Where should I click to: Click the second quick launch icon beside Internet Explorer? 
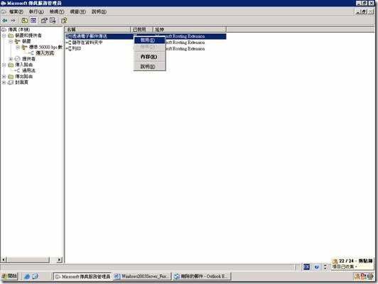[x=36, y=276]
